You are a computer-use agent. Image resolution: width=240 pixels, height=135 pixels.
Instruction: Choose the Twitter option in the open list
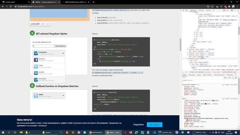pyautogui.click(x=49, y=66)
